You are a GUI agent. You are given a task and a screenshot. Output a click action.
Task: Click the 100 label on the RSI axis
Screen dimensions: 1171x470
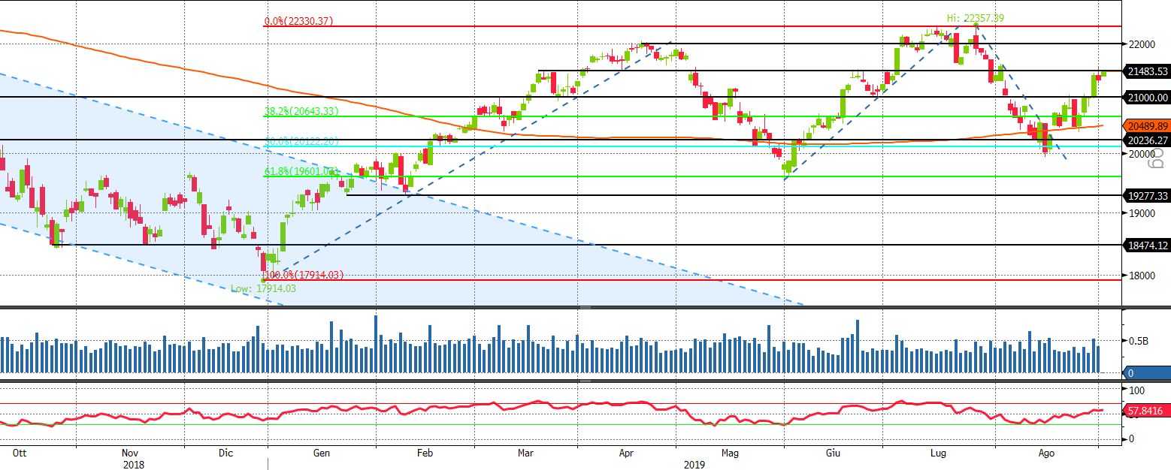1136,390
